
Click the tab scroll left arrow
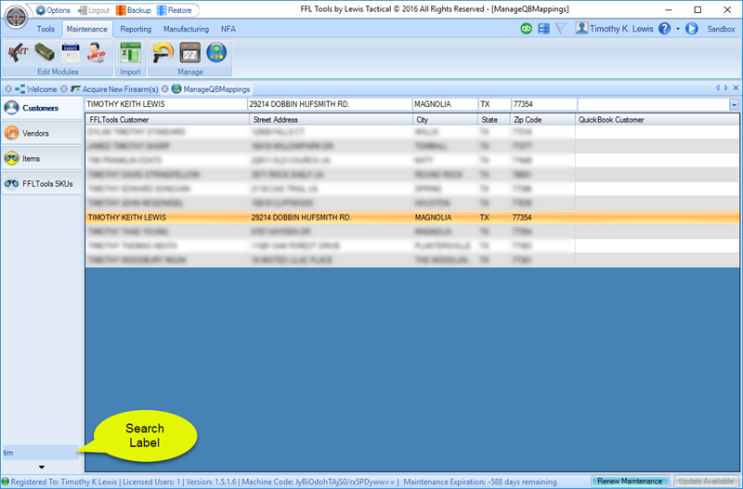[x=717, y=87]
